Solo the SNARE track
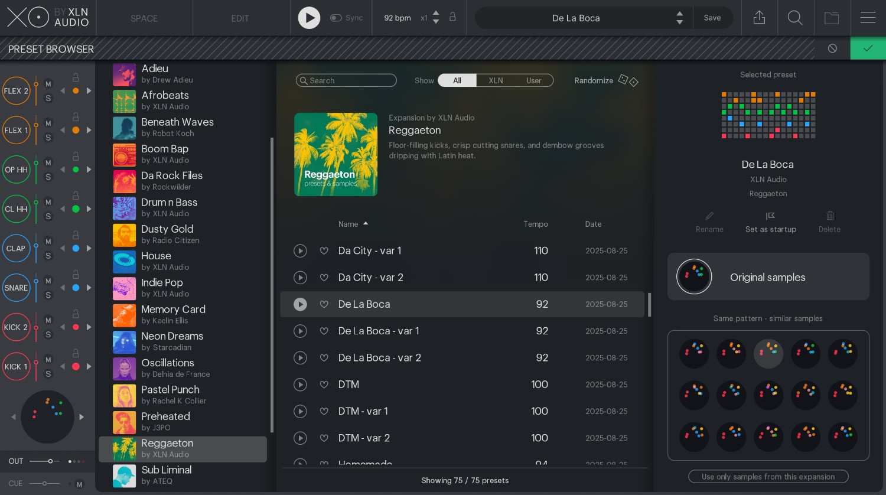This screenshot has height=495, width=886. [48, 294]
